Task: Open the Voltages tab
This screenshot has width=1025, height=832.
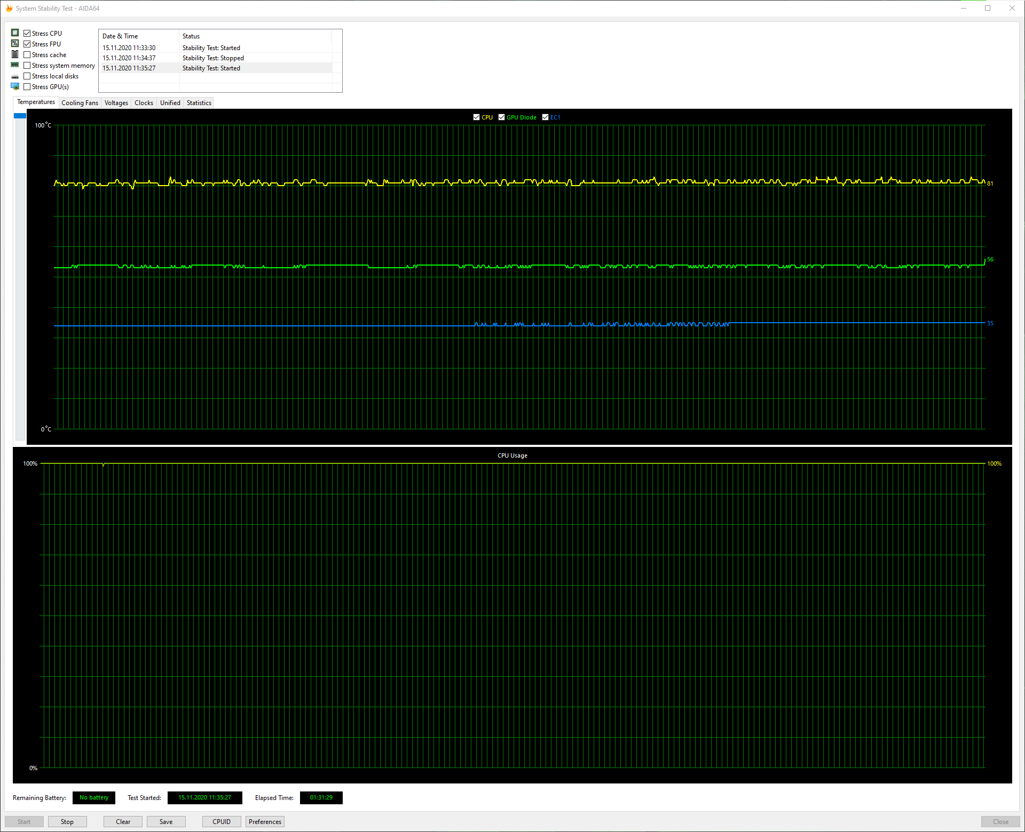Action: (x=116, y=103)
